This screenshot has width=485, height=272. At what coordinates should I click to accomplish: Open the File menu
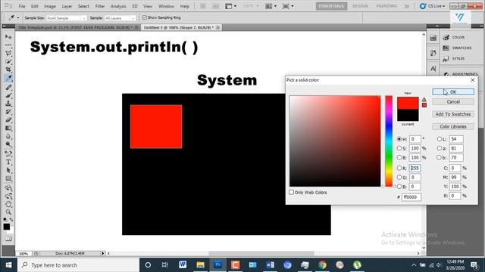[22, 6]
